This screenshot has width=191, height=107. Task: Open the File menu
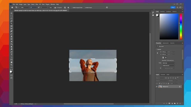coord(14,4)
